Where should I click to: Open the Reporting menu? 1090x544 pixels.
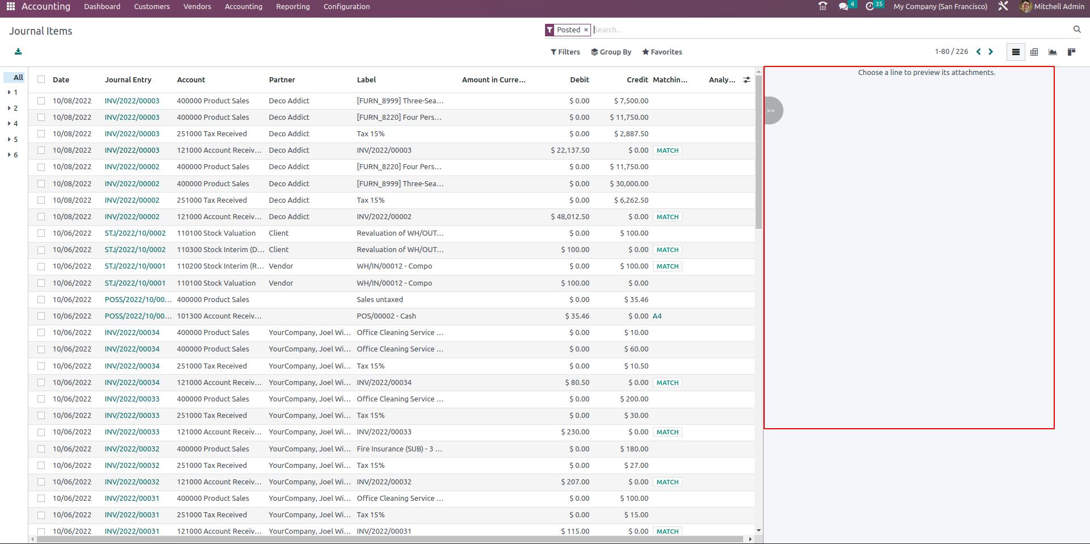pyautogui.click(x=293, y=7)
